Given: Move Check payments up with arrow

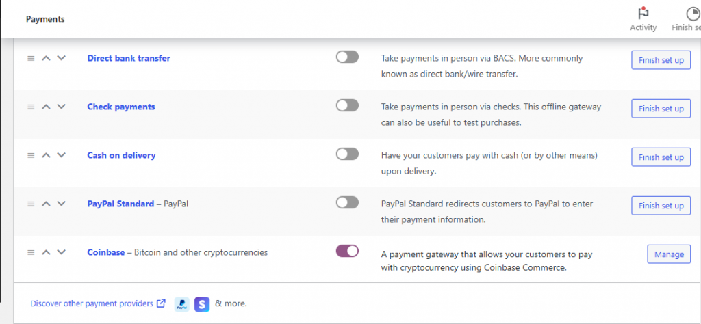Looking at the screenshot, I should pyautogui.click(x=47, y=107).
